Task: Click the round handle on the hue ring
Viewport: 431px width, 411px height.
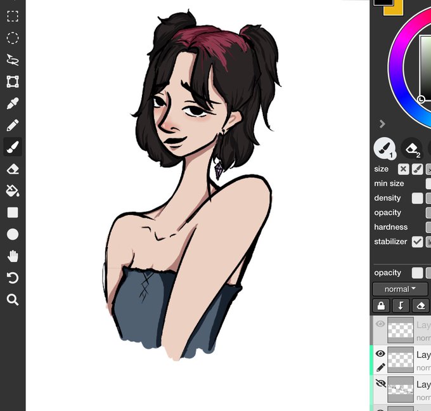Action: click(421, 100)
